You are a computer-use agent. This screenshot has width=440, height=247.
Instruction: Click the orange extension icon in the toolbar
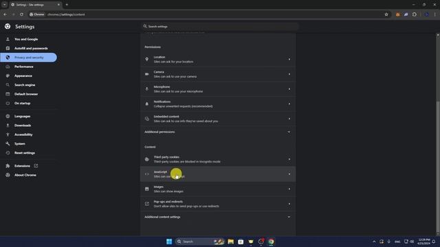click(397, 14)
